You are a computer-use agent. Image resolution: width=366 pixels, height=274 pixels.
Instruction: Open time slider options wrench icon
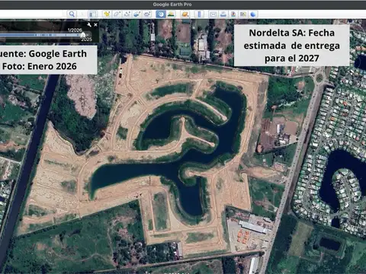(x=89, y=24)
